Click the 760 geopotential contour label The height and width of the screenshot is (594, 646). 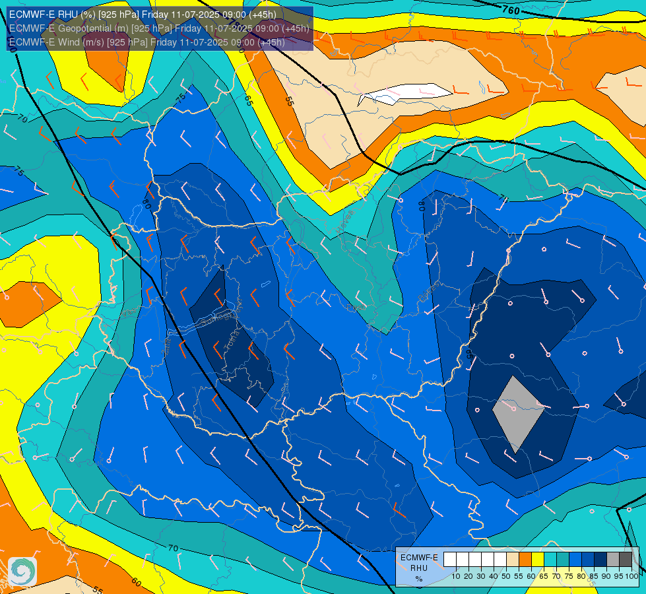(511, 9)
